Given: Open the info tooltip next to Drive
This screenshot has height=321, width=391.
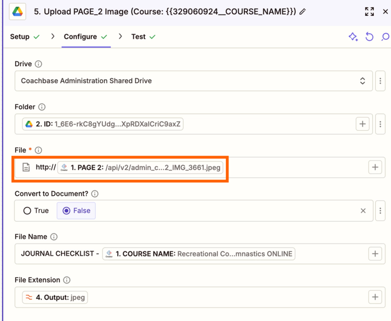Looking at the screenshot, I should click(39, 64).
